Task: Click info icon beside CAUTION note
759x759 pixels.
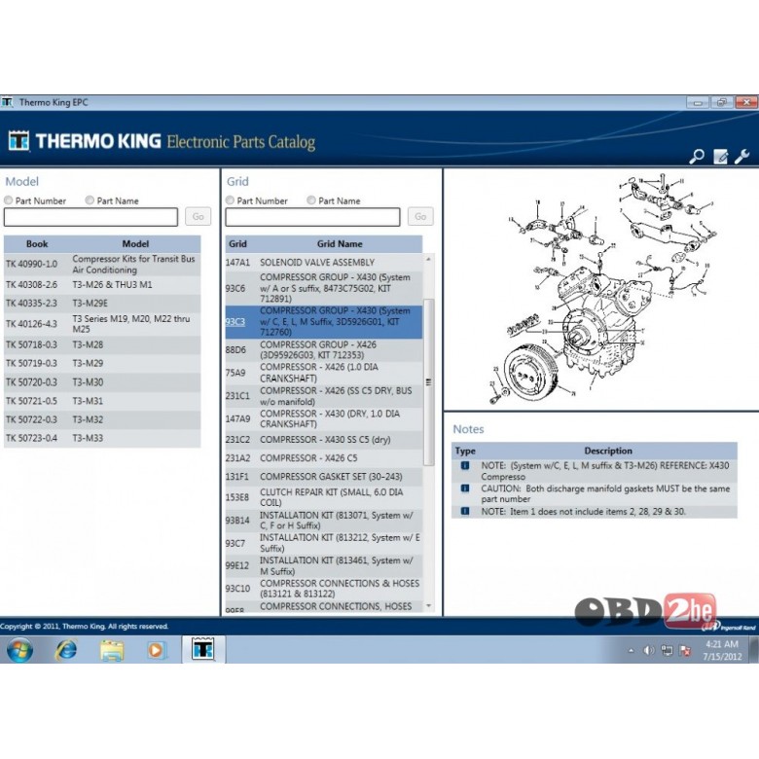Action: point(465,488)
